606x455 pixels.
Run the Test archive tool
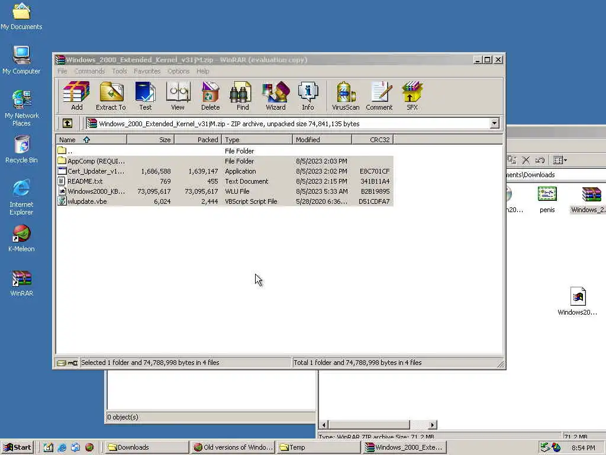146,95
